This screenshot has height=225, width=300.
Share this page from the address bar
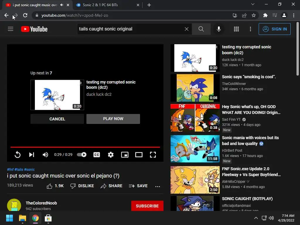click(x=244, y=15)
